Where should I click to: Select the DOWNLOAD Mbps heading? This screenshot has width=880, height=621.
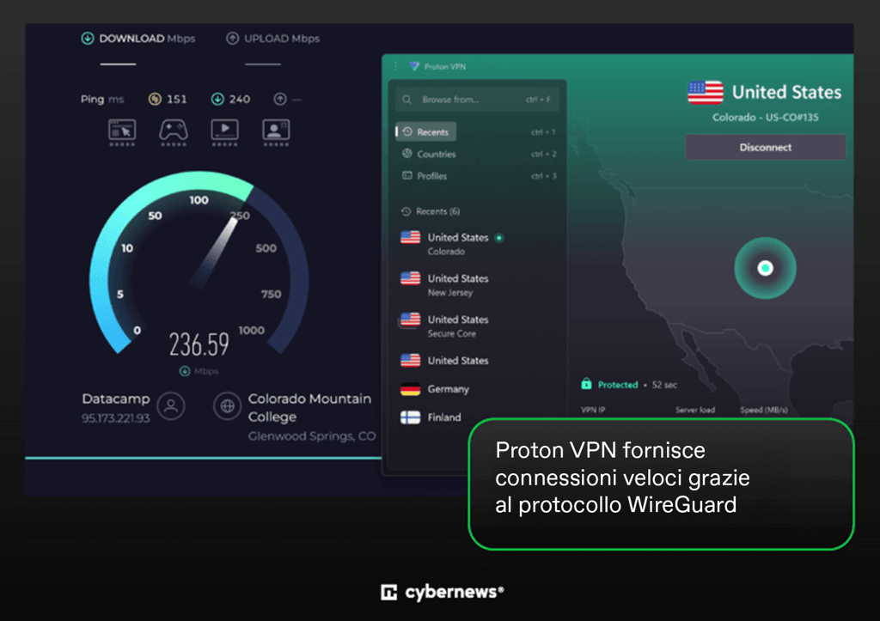tap(147, 38)
